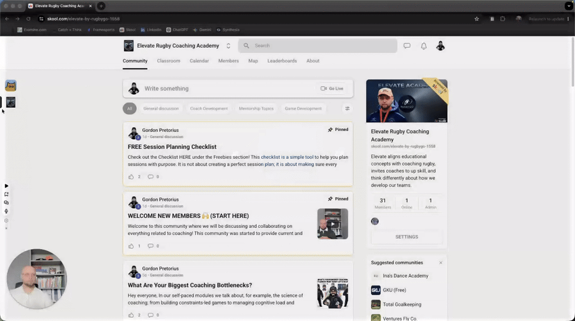Click the Search field
Image resolution: width=575 pixels, height=321 pixels.
click(318, 46)
